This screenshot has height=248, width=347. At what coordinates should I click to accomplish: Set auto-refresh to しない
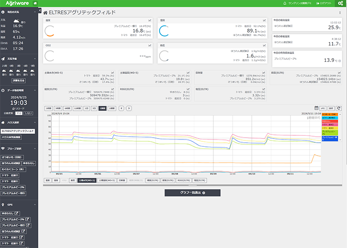pyautogui.click(x=28, y=113)
